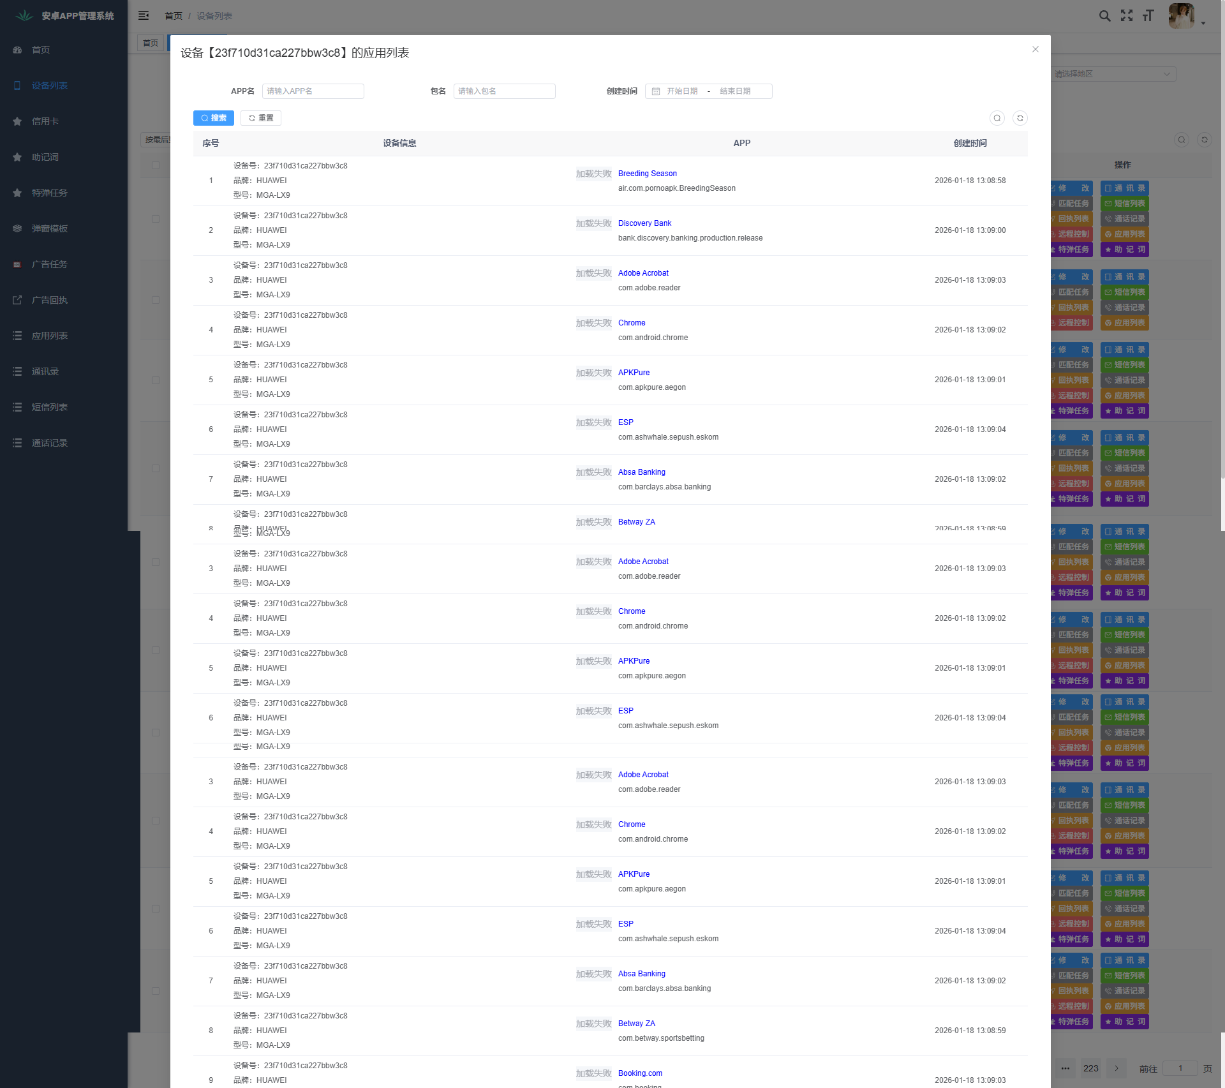1225x1088 pixels.
Task: Open the avatar dropdown caret
Action: click(1203, 23)
